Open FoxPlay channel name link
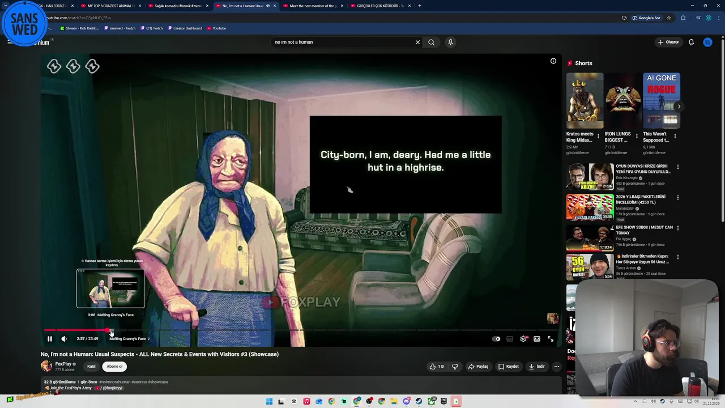Viewport: 725px width, 408px height. point(63,364)
